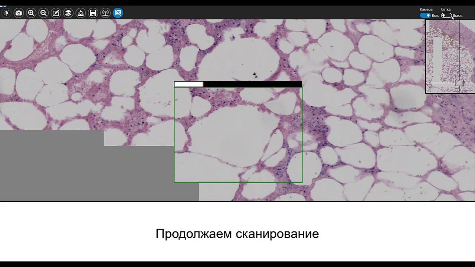Save the scan with the floppy disk icon
The width and height of the screenshot is (475, 267).
pos(93,13)
